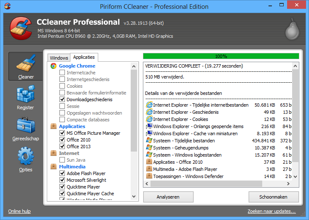Click box icon beside Windows Defender result

tap(149, 176)
